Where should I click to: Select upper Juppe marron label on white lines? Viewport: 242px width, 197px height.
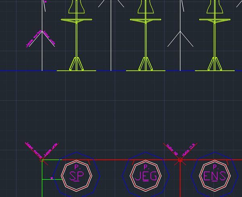33,39
